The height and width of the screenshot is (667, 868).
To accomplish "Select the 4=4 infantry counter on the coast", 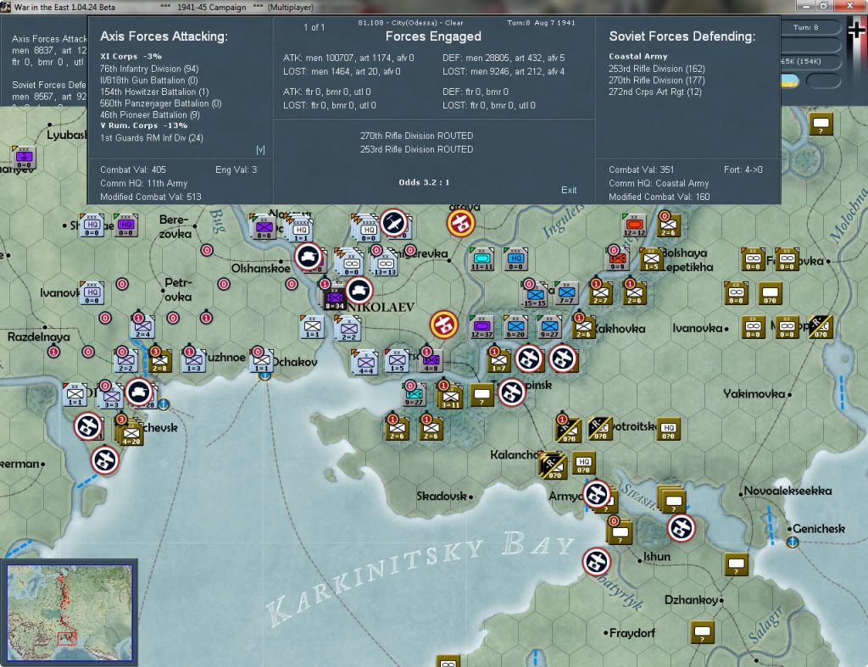I will click(x=365, y=363).
